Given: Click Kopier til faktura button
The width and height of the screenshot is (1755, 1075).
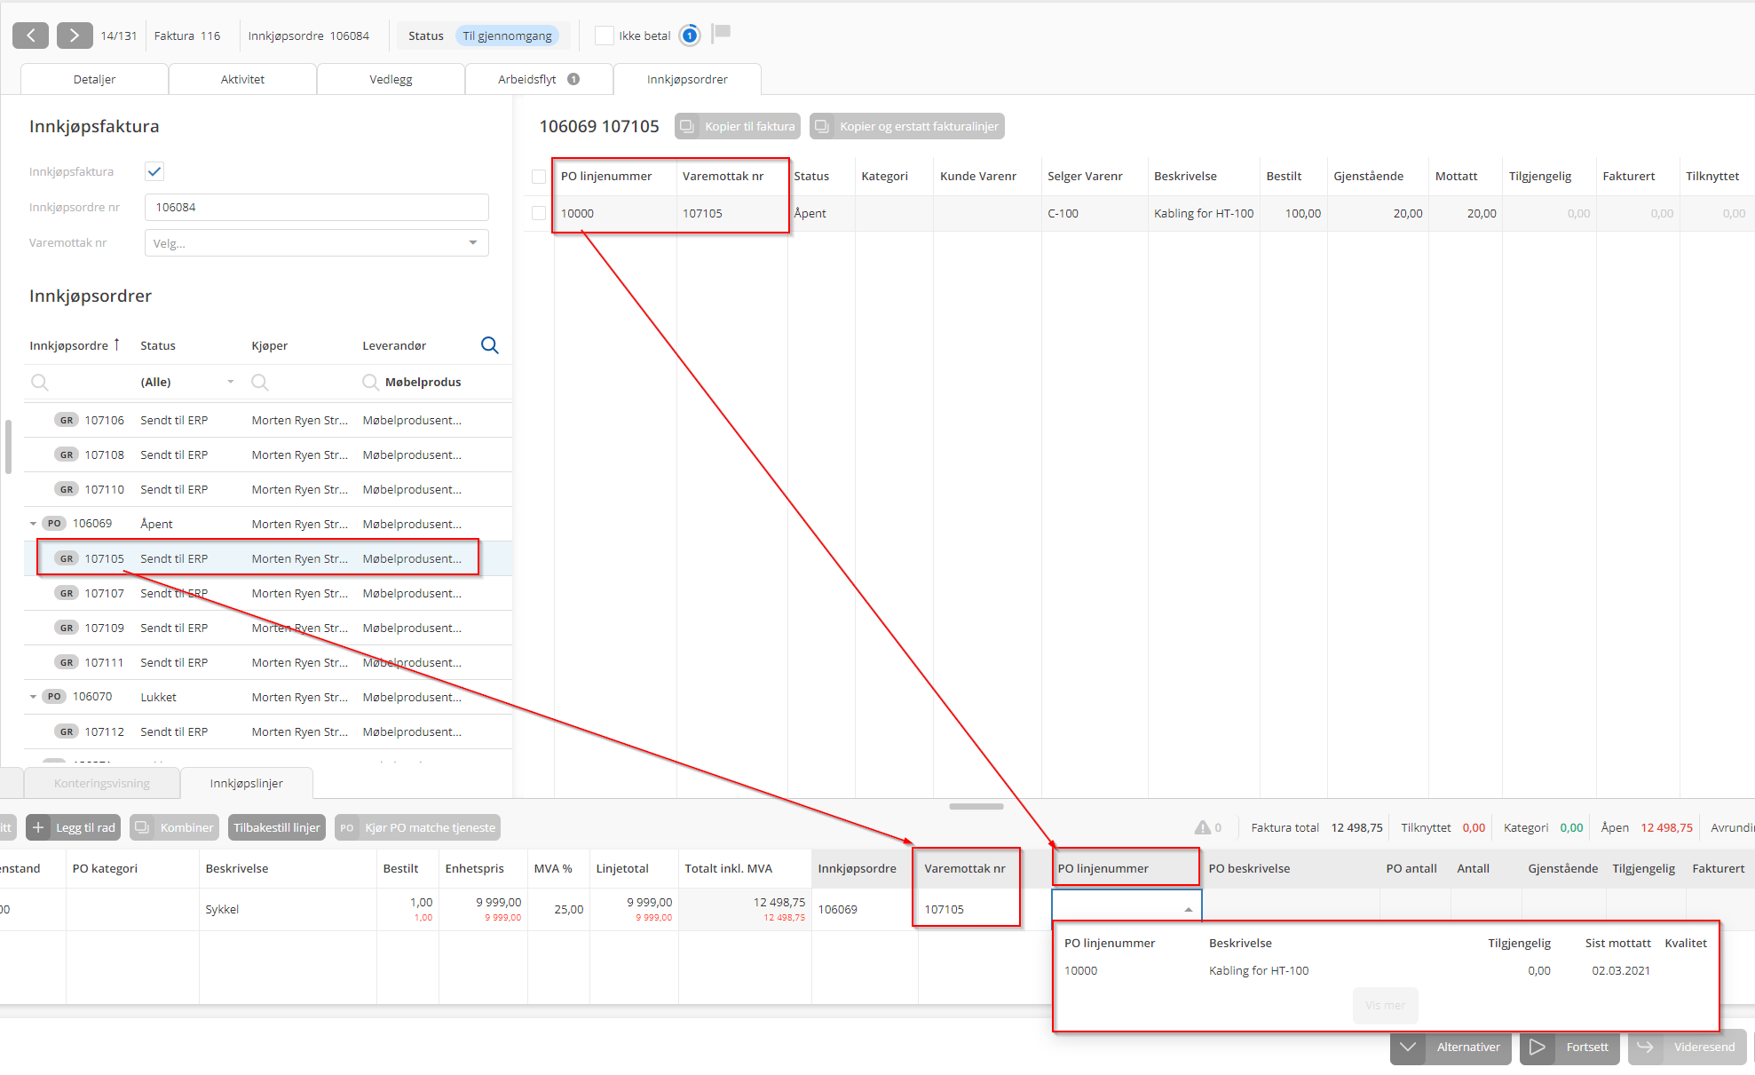Looking at the screenshot, I should [x=738, y=126].
